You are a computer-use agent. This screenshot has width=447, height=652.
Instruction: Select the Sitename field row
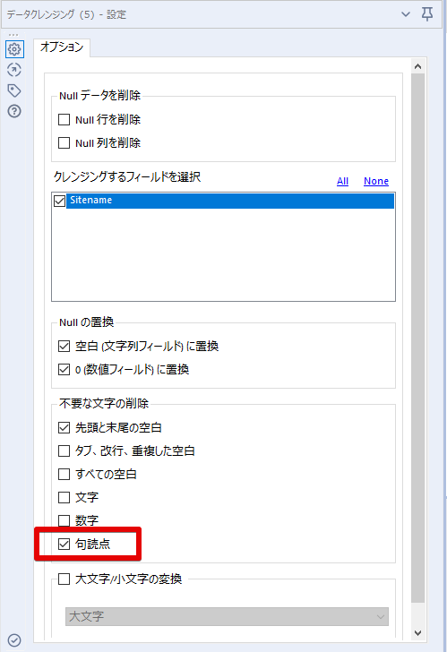(230, 201)
